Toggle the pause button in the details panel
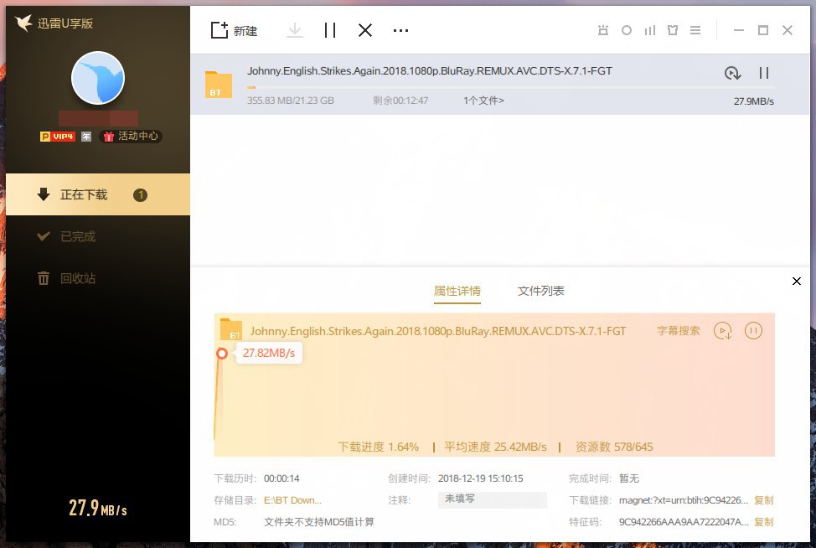 753,331
